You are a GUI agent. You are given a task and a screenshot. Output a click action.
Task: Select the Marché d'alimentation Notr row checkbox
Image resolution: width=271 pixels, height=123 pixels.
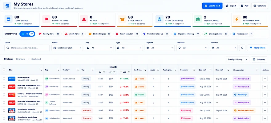tap(4, 102)
